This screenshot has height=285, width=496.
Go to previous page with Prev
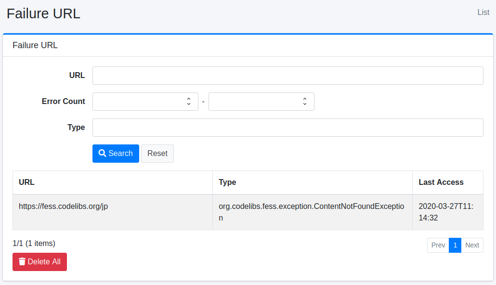pos(438,245)
